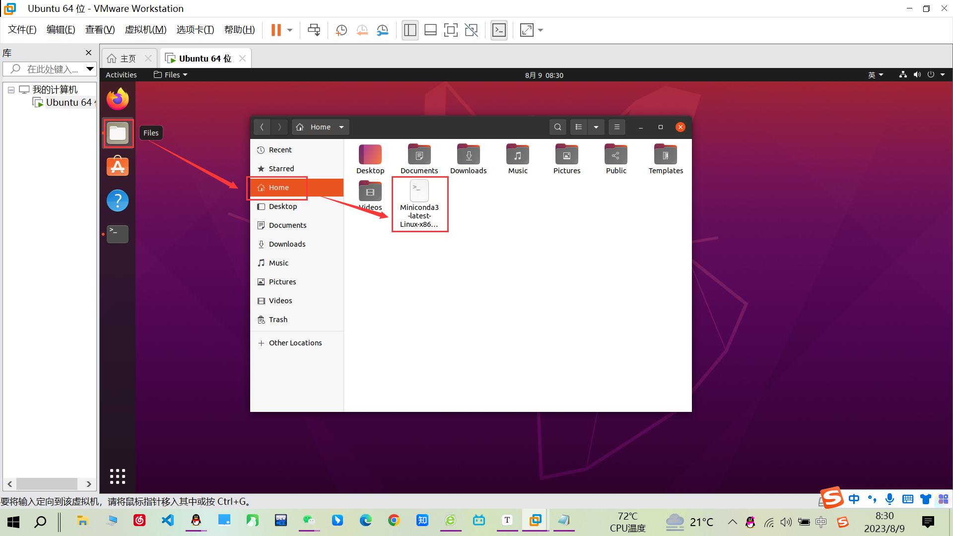953x536 pixels.
Task: Click the App Center icon in dock
Action: coord(118,166)
